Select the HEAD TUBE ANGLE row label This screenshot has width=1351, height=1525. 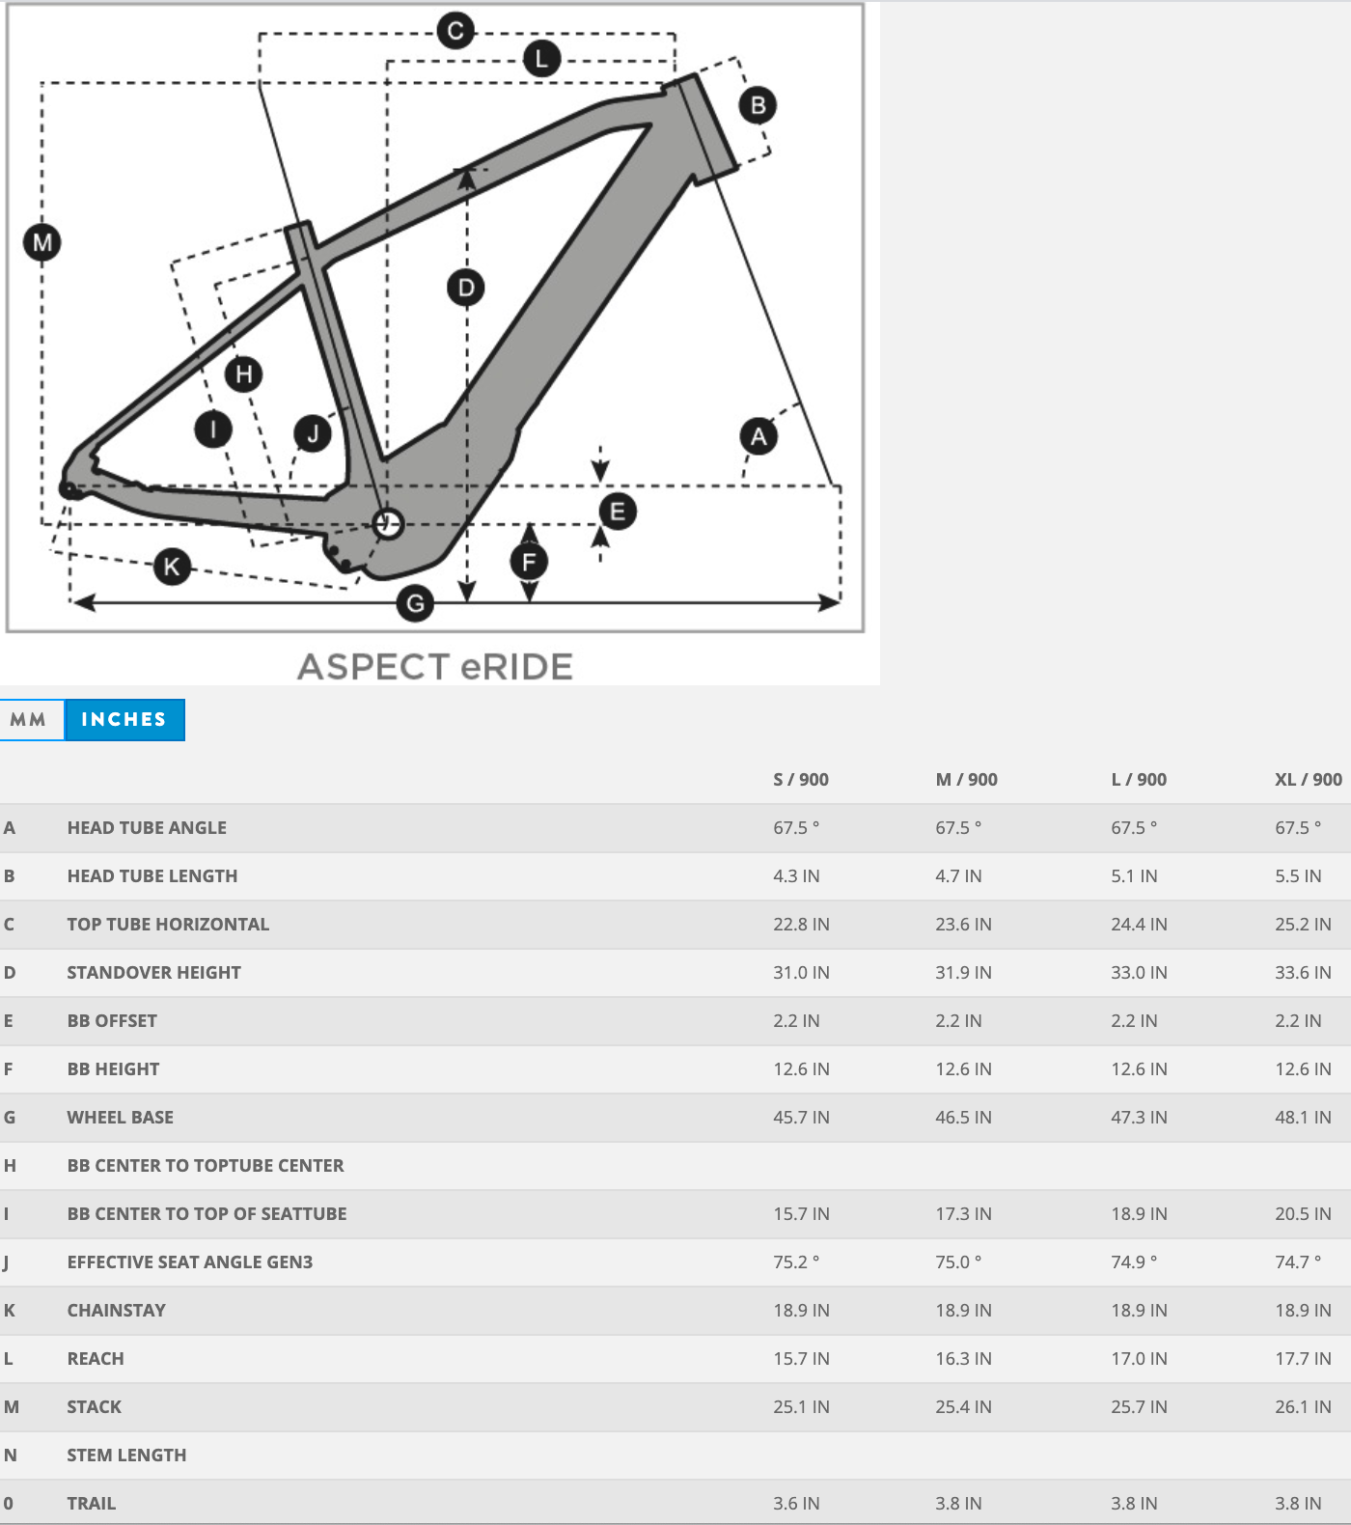pyautogui.click(x=147, y=828)
